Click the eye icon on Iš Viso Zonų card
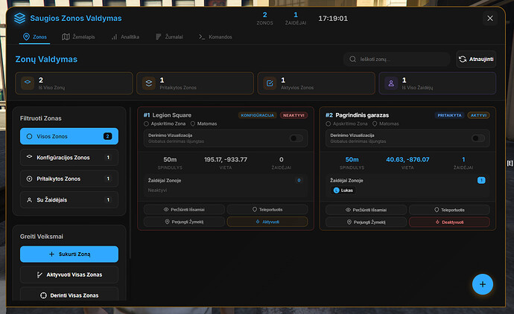This screenshot has width=514, height=314. tap(28, 83)
